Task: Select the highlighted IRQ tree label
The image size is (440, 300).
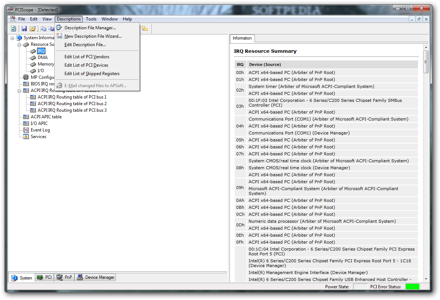Action: pyautogui.click(x=41, y=51)
